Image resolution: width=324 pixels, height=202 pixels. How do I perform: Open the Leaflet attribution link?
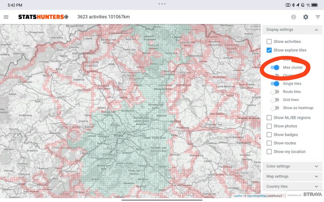pyautogui.click(x=238, y=196)
